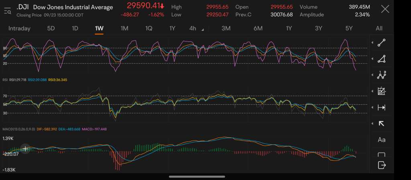The image size is (411, 180).
Task: Click the RSI indicator label
Action: [5, 80]
